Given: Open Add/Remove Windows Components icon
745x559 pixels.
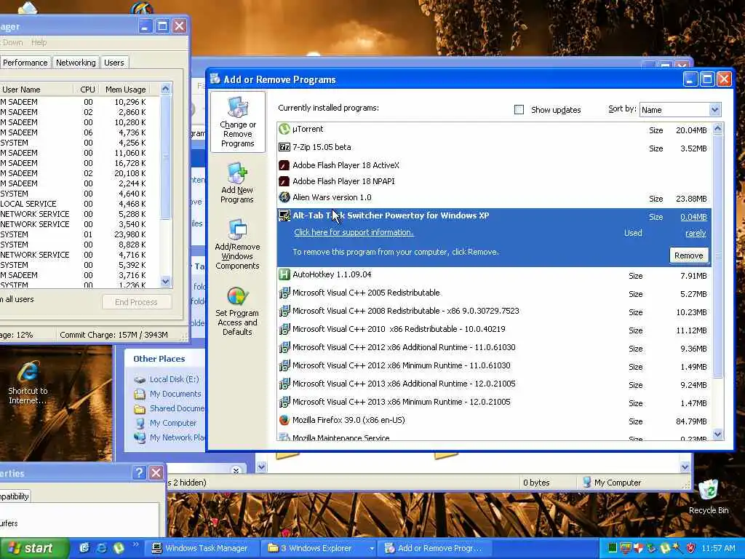Looking at the screenshot, I should [x=238, y=229].
